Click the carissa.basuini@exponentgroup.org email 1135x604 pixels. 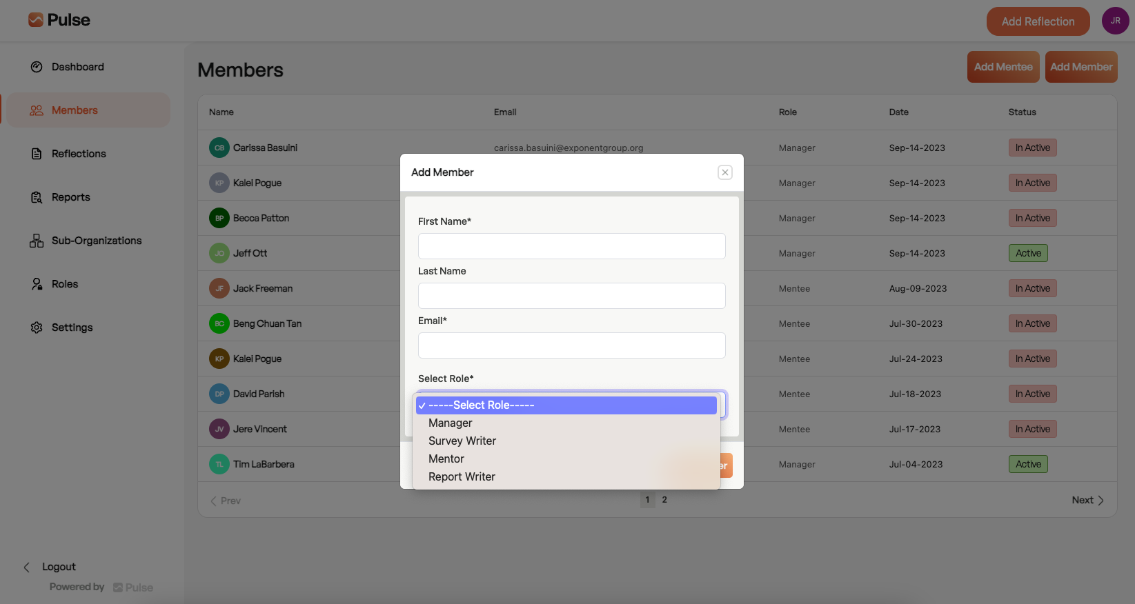pos(569,148)
